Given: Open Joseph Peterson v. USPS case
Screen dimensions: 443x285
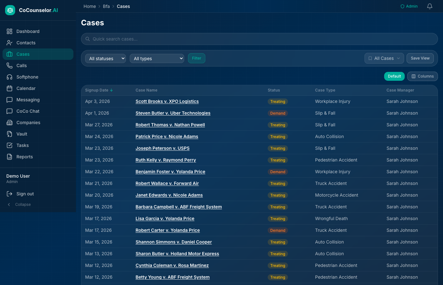Looking at the screenshot, I should tap(162, 148).
